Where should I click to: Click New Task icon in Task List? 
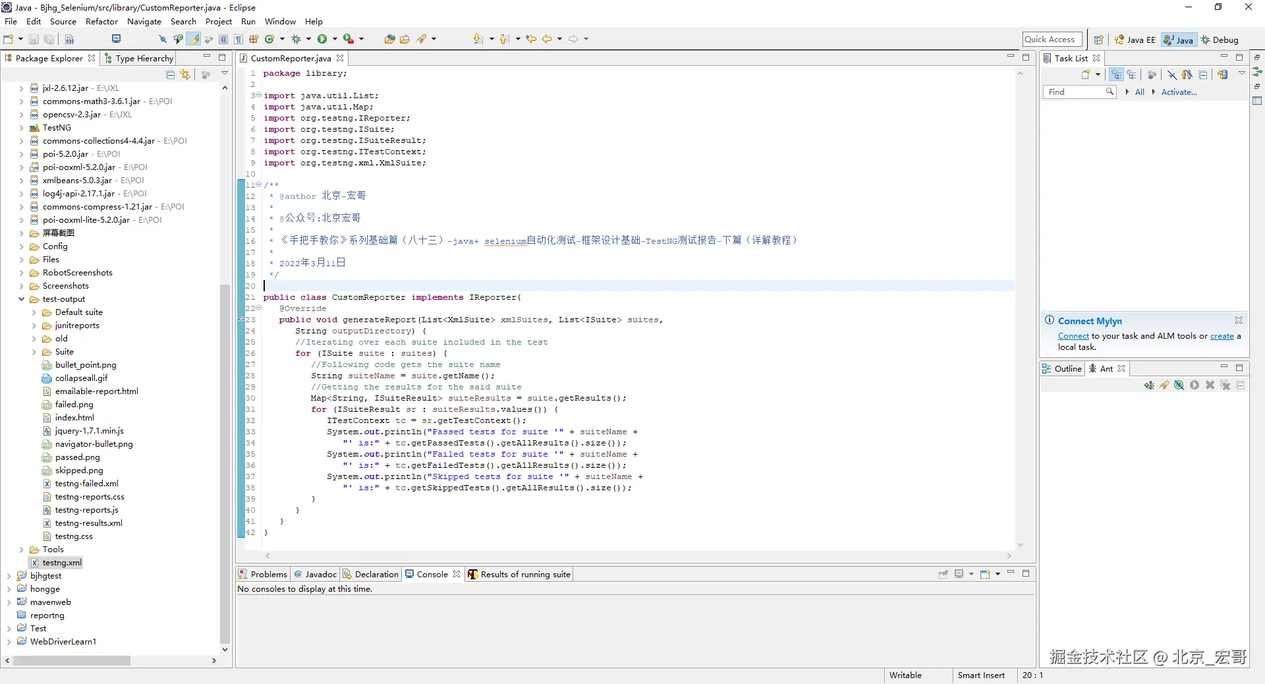(1085, 74)
